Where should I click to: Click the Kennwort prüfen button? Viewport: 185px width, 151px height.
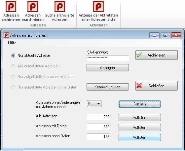pos(108,87)
